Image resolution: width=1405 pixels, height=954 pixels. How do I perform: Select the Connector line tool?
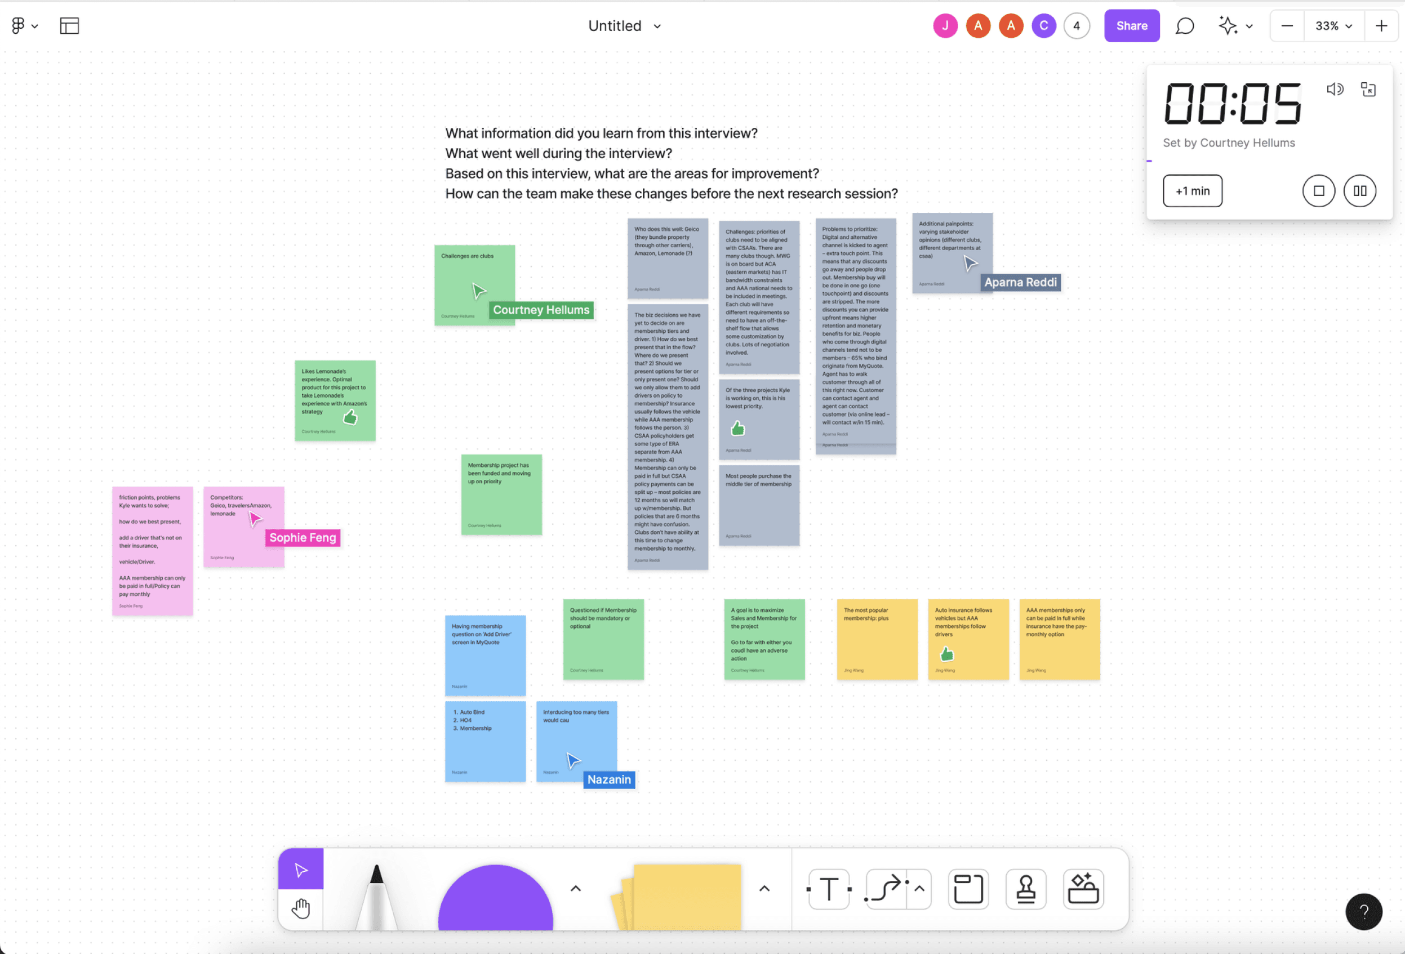885,889
